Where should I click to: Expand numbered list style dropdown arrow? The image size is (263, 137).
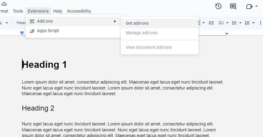(x=254, y=23)
